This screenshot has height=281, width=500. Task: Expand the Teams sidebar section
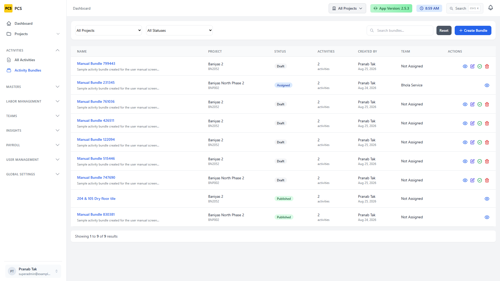click(x=33, y=116)
